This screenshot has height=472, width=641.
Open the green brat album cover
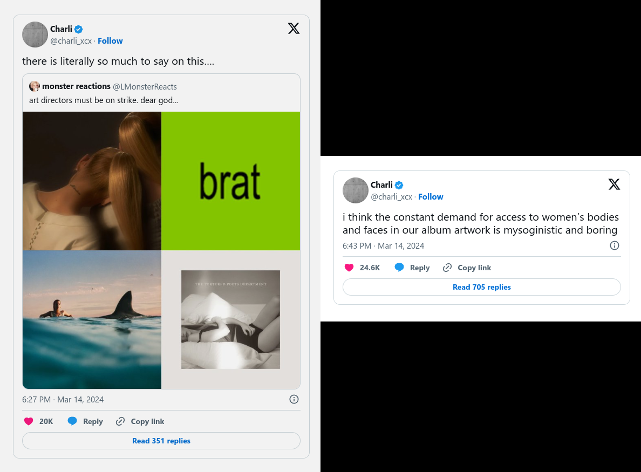[231, 181]
